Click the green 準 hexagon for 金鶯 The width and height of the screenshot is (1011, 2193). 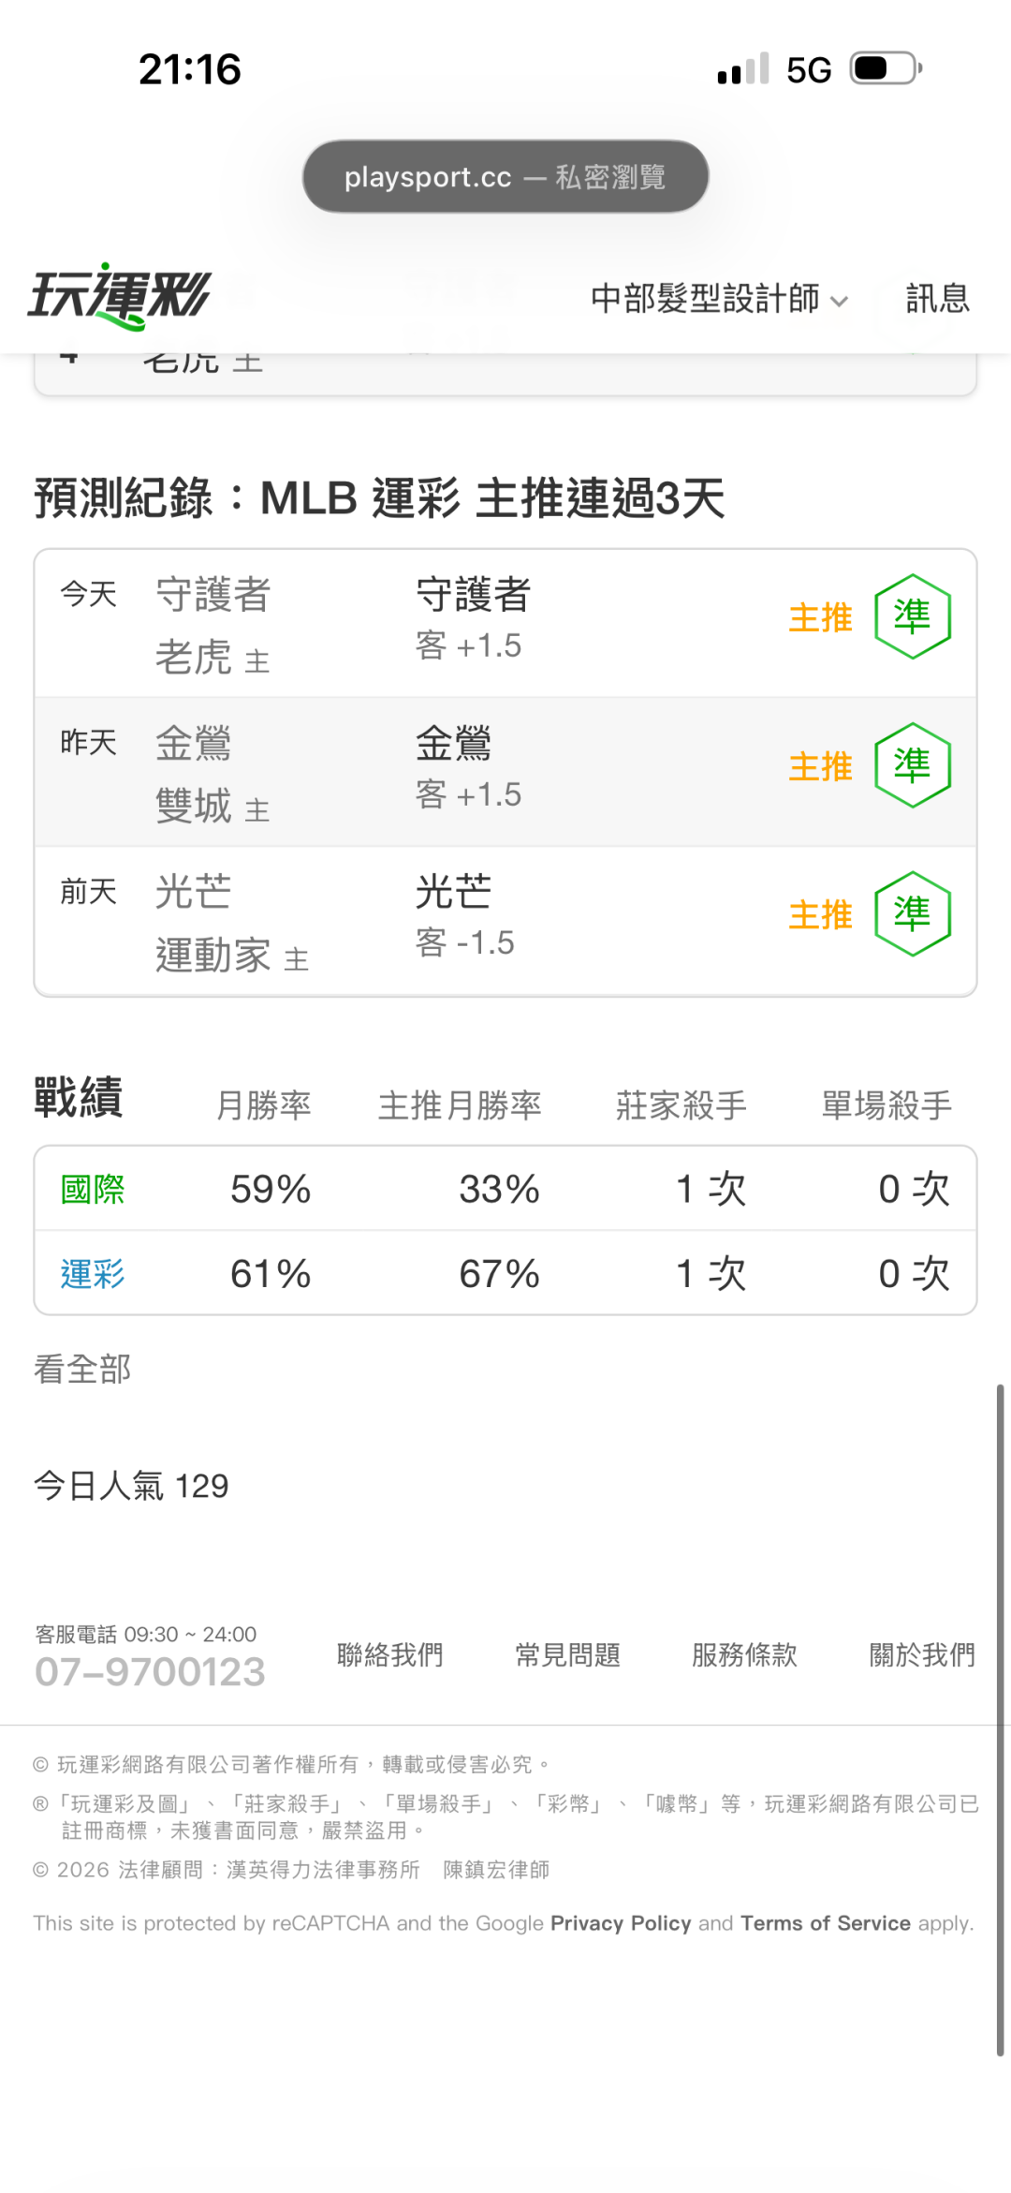(x=913, y=765)
